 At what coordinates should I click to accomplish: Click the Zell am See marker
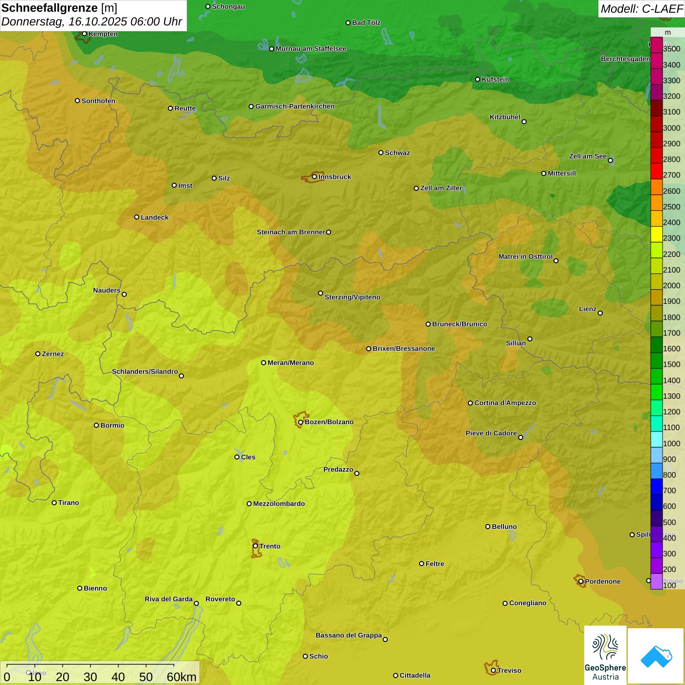(x=610, y=160)
